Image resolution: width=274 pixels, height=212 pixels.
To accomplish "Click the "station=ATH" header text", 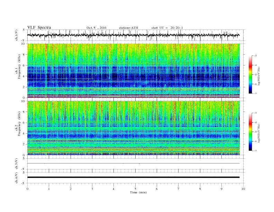I will point(128,28).
